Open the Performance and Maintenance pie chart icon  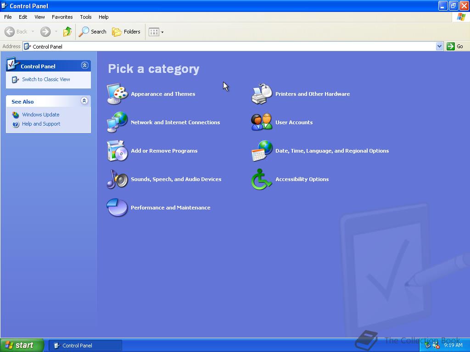(117, 208)
